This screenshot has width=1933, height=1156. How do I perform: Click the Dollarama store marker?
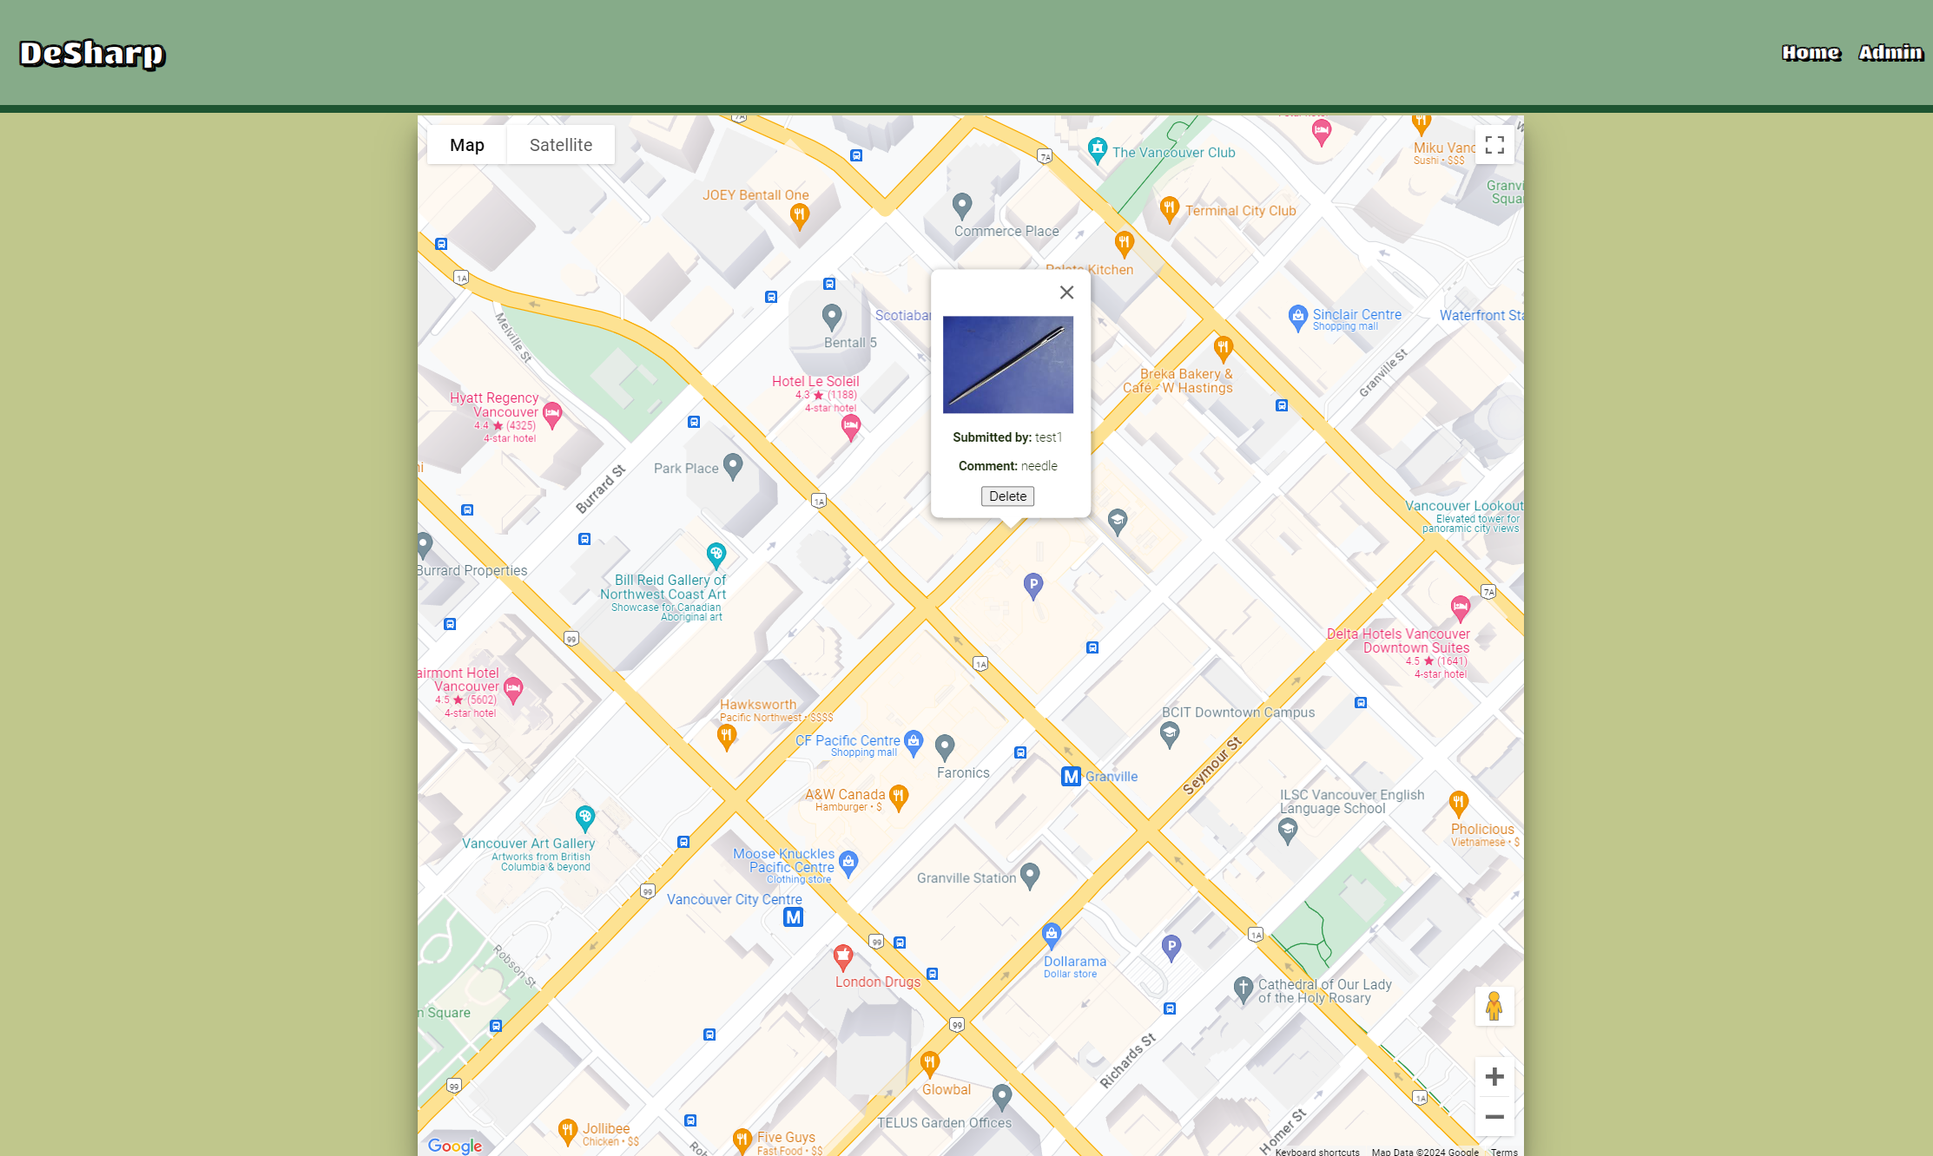(1051, 935)
